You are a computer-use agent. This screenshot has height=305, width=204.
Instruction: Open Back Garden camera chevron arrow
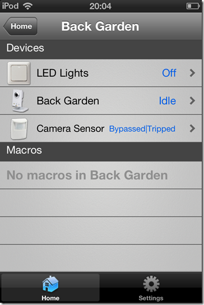tap(192, 101)
